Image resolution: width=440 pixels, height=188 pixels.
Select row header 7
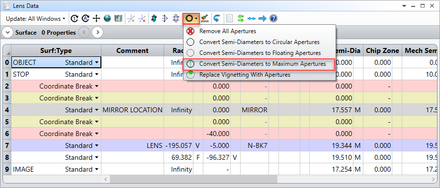pyautogui.click(x=7, y=145)
